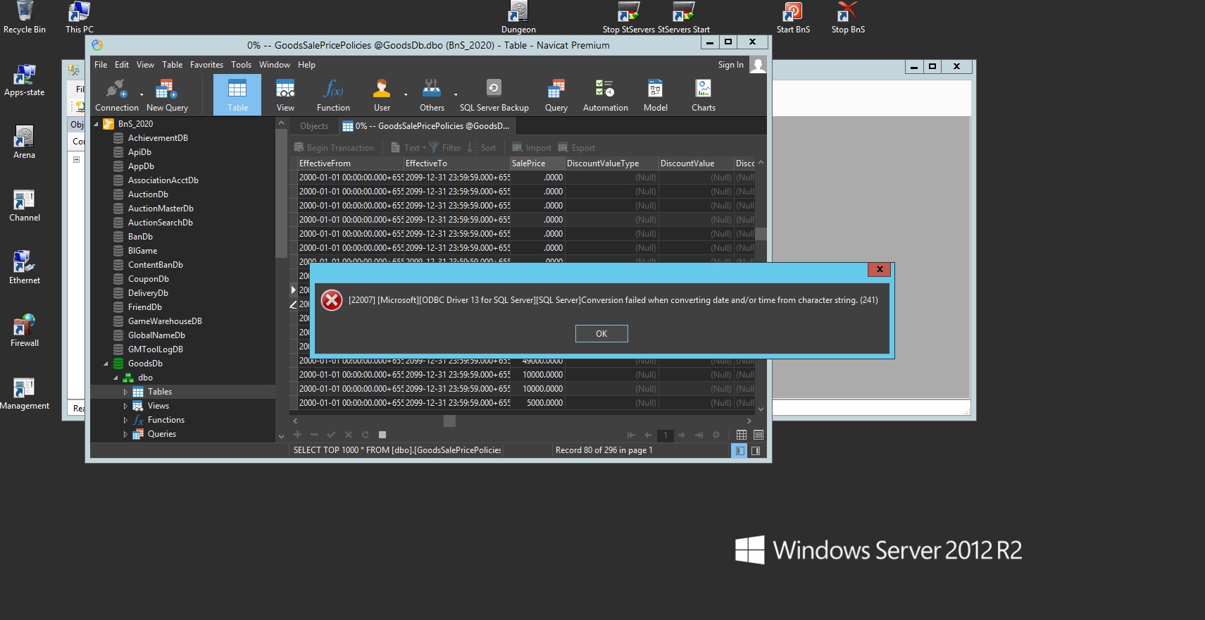
Task: Open Dungeon desktop shortcut
Action: point(518,18)
